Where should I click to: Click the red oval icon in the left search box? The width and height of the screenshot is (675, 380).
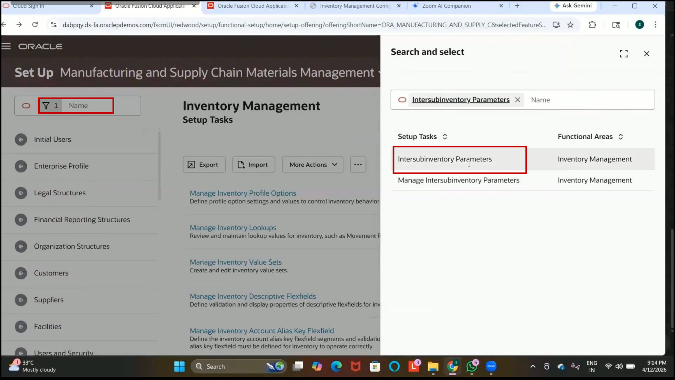tap(26, 106)
